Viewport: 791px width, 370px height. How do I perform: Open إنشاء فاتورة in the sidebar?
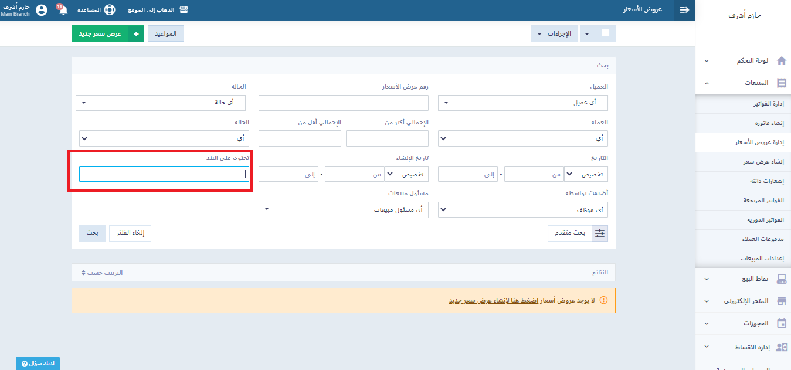[743, 123]
